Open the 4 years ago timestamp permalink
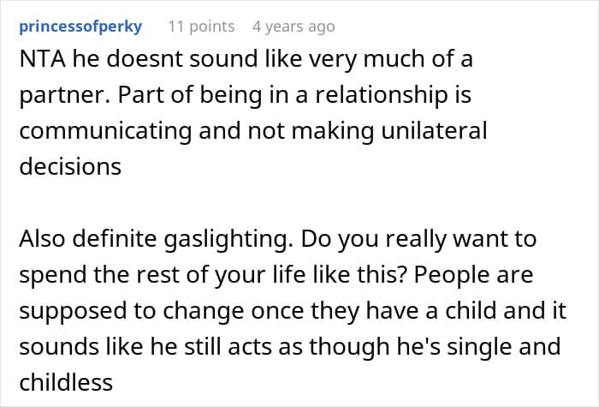Screen dimensions: 599x407 [x=294, y=27]
